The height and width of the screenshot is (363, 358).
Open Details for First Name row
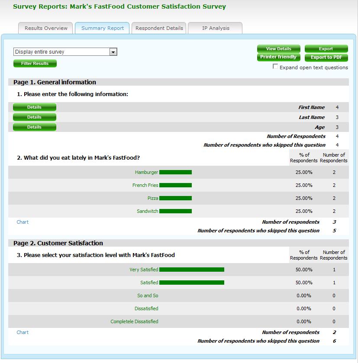tap(35, 107)
